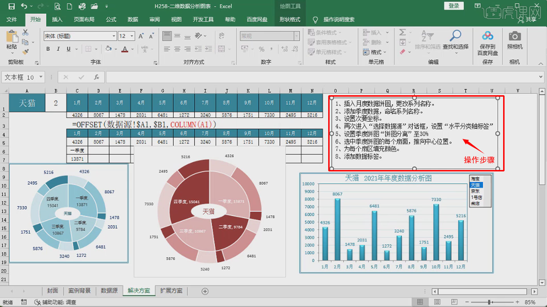Open the font name dropdown
547x307 pixels.
click(114, 36)
